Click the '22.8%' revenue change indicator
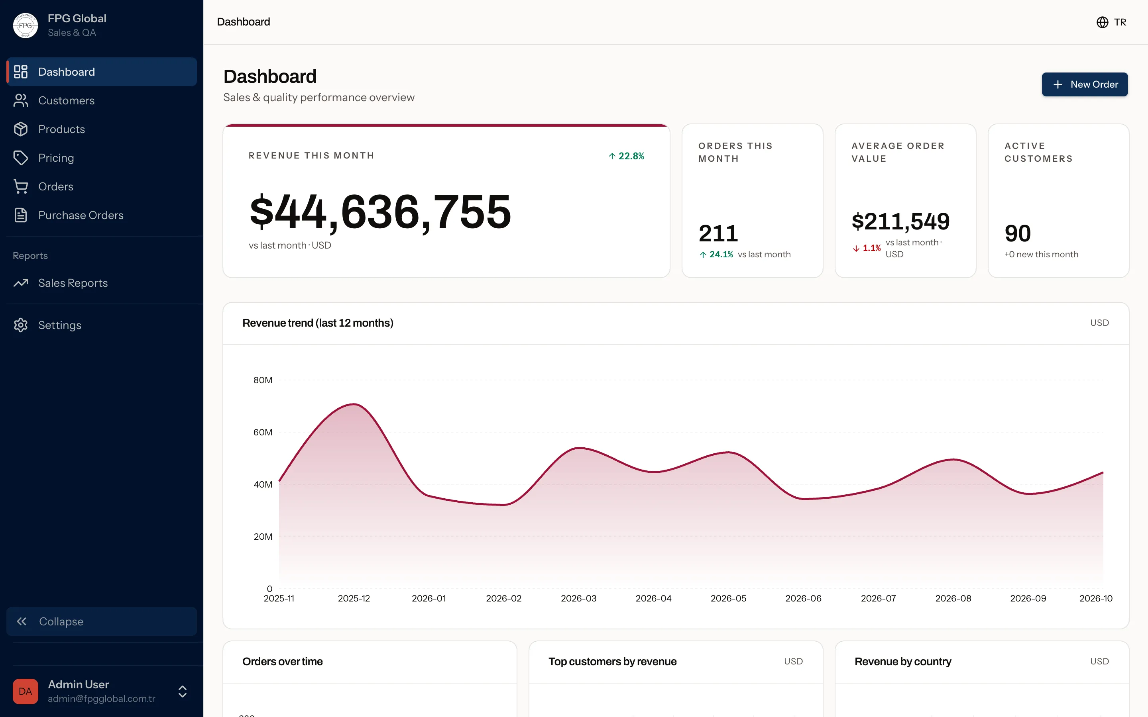This screenshot has width=1148, height=717. [x=626, y=156]
